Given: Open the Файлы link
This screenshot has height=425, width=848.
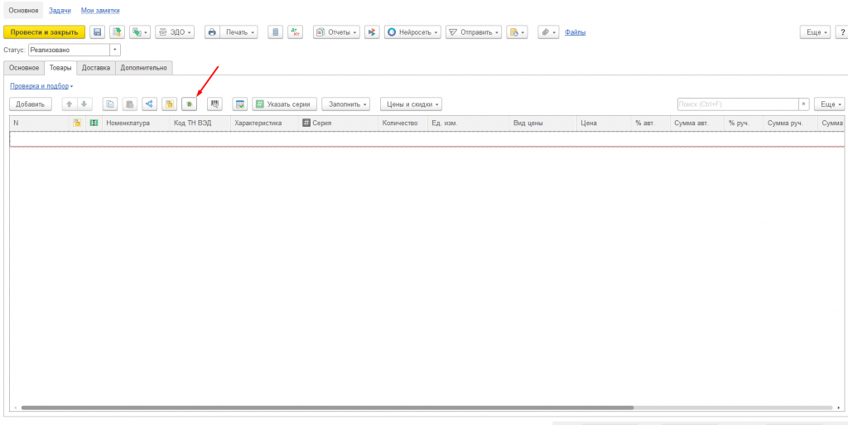Looking at the screenshot, I should (x=575, y=32).
